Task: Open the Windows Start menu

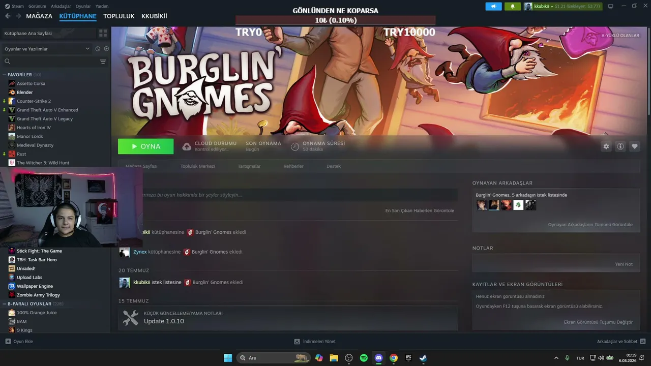Action: (x=228, y=358)
